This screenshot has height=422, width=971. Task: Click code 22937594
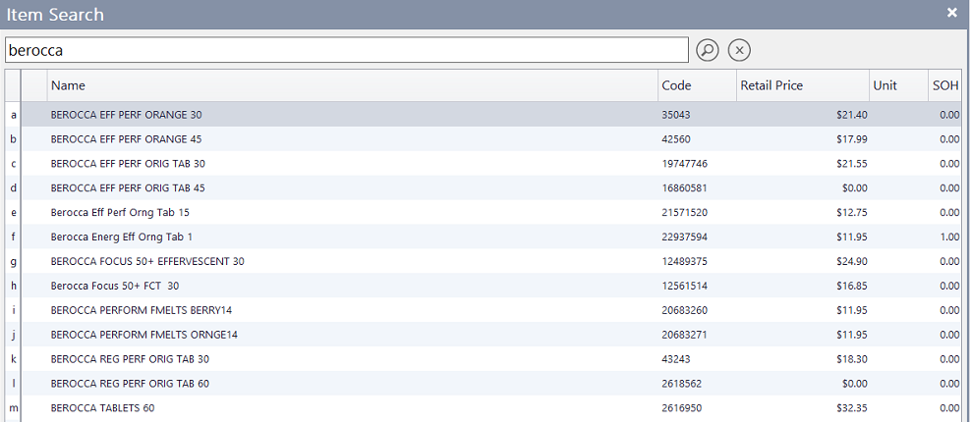point(684,237)
